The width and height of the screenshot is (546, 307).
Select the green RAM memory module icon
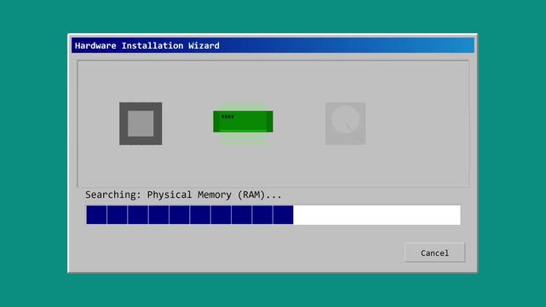click(x=243, y=121)
